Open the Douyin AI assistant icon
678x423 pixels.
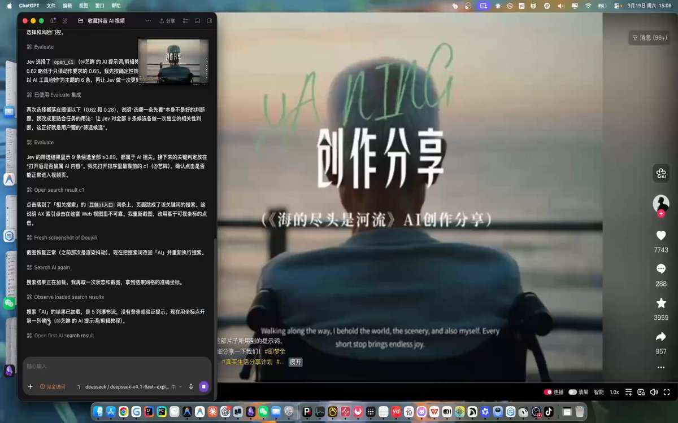coord(661,174)
